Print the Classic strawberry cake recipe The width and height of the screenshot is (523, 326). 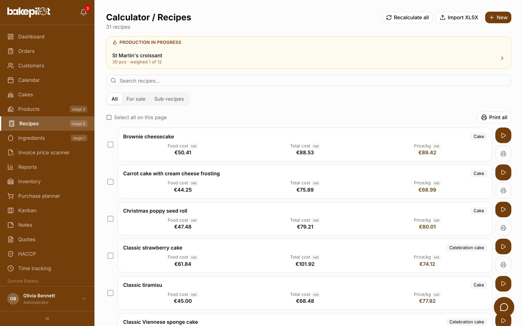tap(503, 265)
